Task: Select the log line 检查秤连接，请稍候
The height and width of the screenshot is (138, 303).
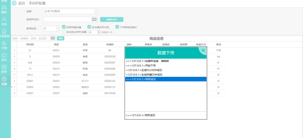Action: (x=166, y=61)
